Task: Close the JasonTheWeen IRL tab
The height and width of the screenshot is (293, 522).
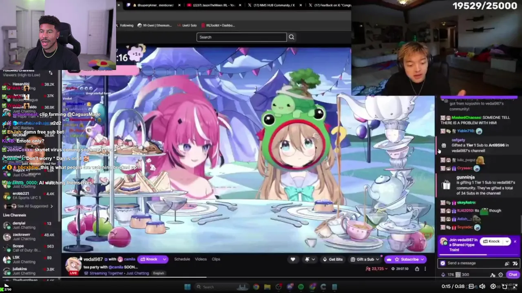Action: click(x=239, y=5)
